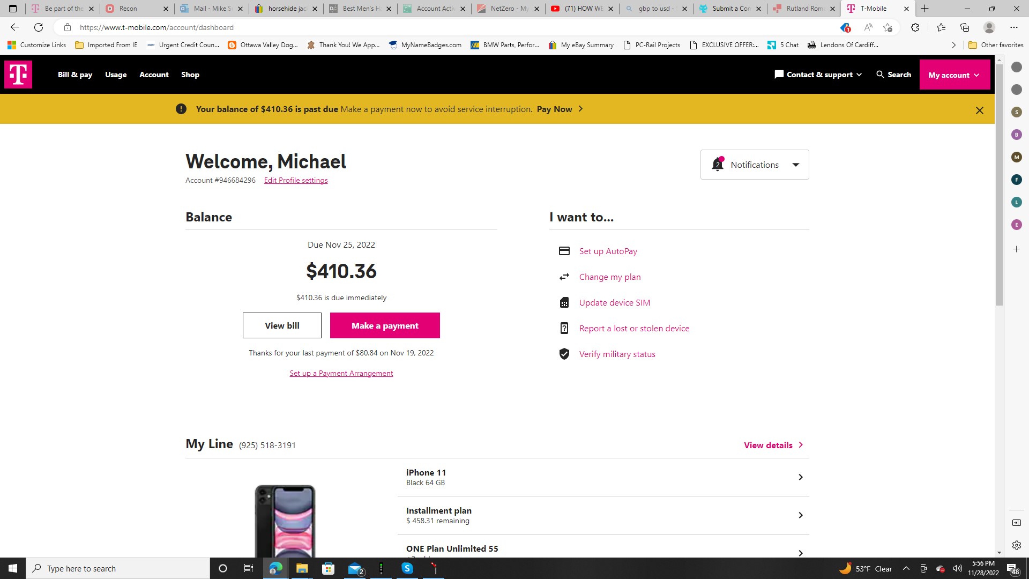Dismiss the past due banner
Image resolution: width=1029 pixels, height=579 pixels.
pos(979,110)
